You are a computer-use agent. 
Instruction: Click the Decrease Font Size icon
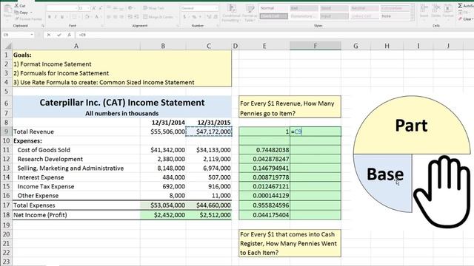(x=101, y=8)
